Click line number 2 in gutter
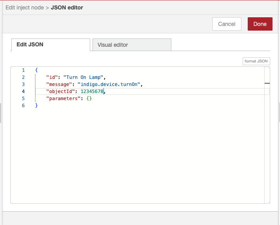This screenshot has height=225, width=280. [23, 77]
